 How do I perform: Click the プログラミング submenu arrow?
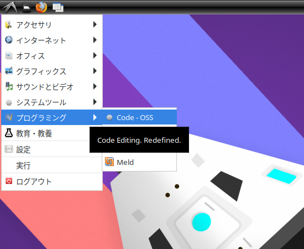tap(95, 117)
